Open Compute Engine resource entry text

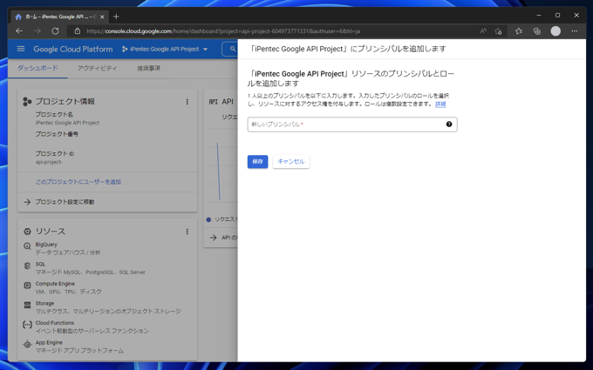(x=55, y=284)
